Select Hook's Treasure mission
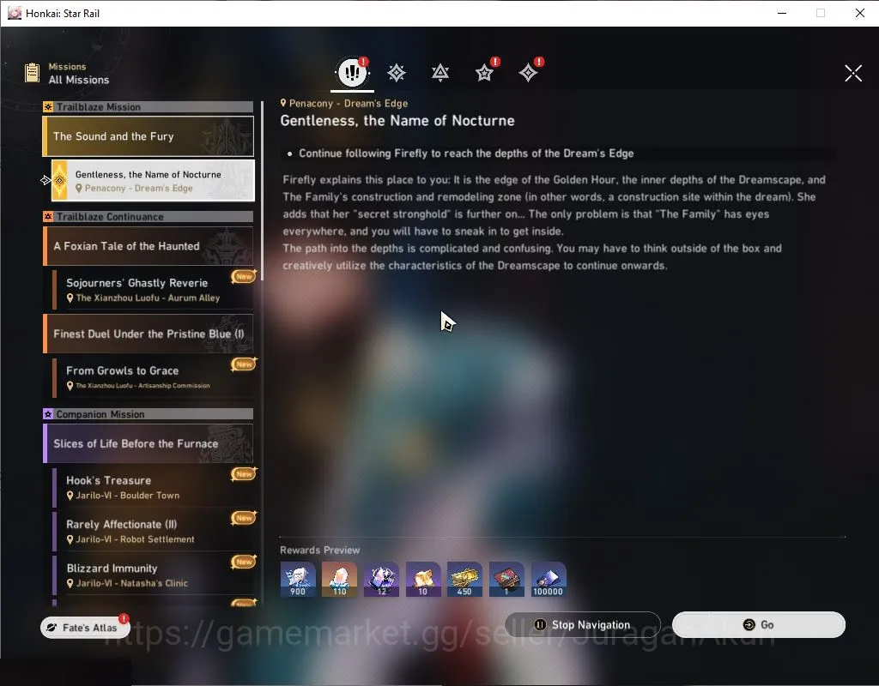This screenshot has width=879, height=686. click(x=153, y=487)
